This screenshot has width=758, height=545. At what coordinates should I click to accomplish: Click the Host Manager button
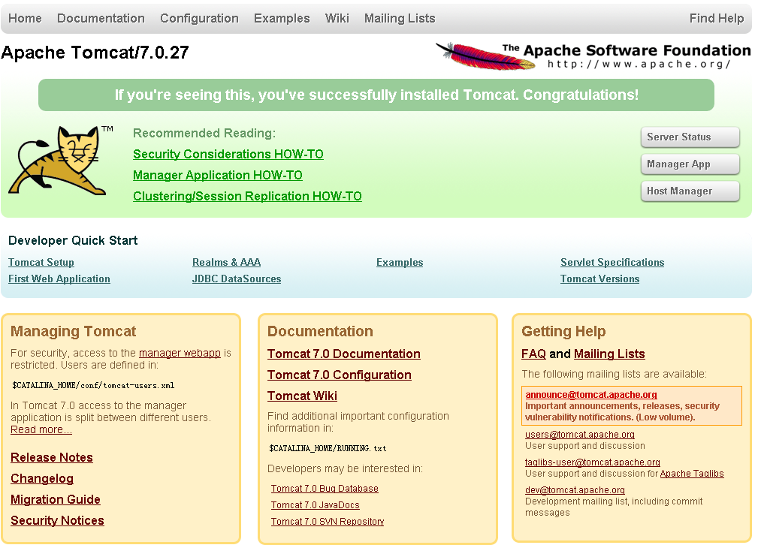pos(690,191)
